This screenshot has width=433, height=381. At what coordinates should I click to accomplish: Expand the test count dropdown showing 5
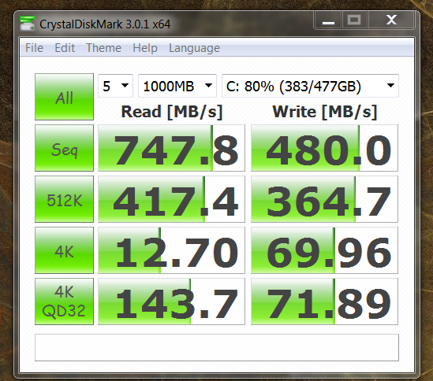tap(115, 86)
